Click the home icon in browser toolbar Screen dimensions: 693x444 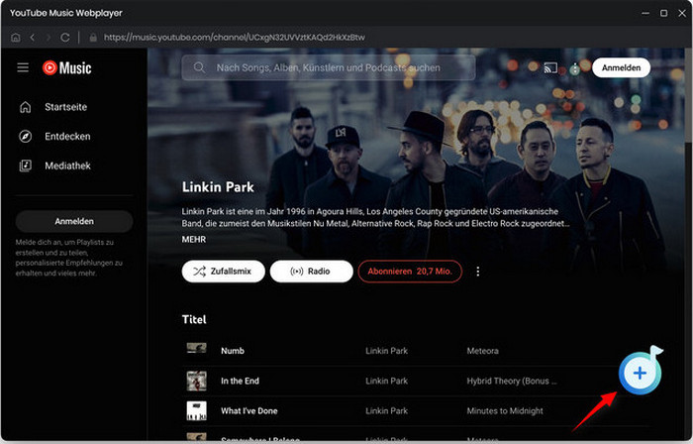pos(16,38)
